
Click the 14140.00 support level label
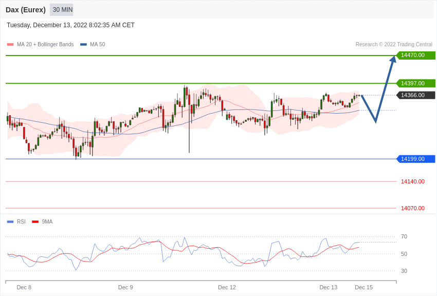(413, 181)
